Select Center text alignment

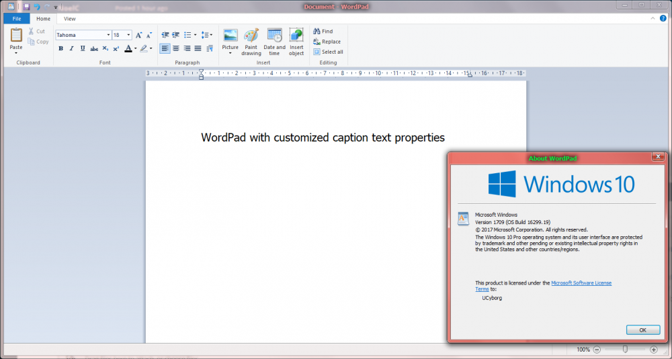(x=175, y=48)
